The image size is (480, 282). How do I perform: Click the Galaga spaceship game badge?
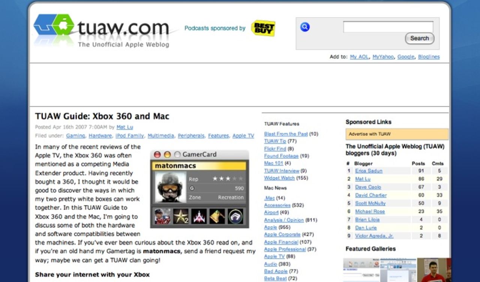pos(199,216)
